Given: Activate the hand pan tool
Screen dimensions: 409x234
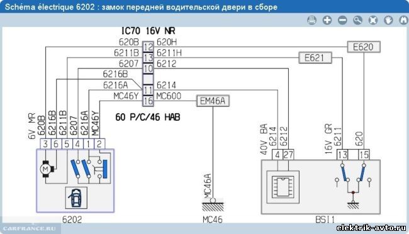Looking at the screenshot, I should click(388, 20).
